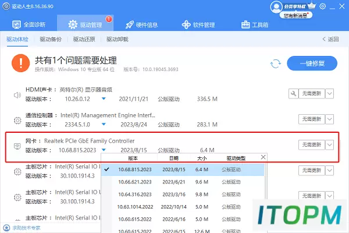Click the 驱动人生 app logo icon
349x233 pixels.
[x=6, y=6]
